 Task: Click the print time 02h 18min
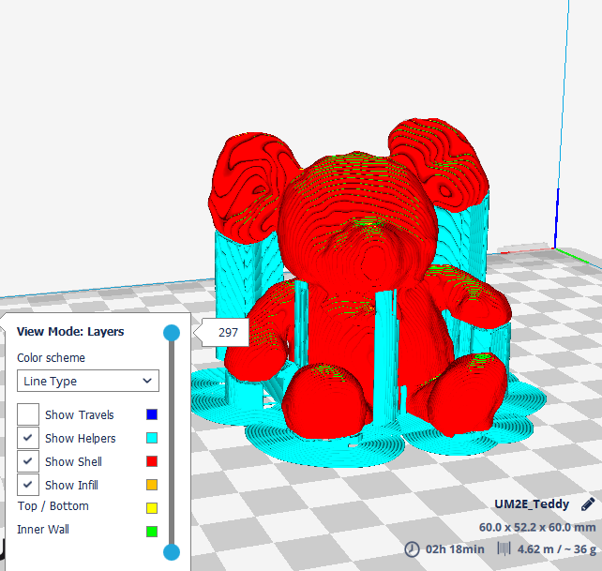(x=455, y=549)
